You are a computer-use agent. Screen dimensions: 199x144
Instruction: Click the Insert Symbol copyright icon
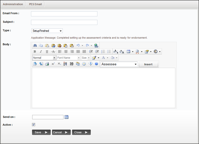(x=156, y=52)
